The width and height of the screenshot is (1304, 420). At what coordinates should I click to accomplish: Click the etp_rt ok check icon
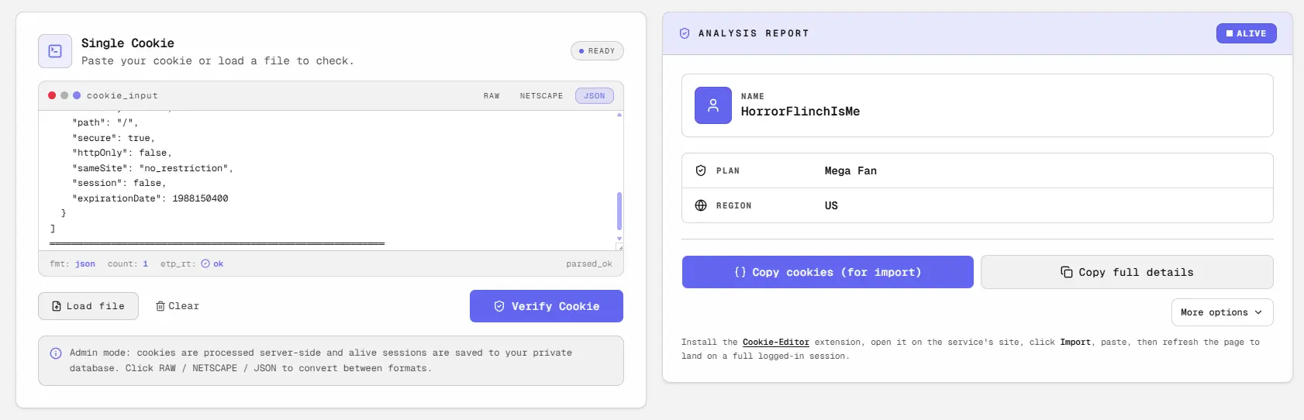coord(205,263)
